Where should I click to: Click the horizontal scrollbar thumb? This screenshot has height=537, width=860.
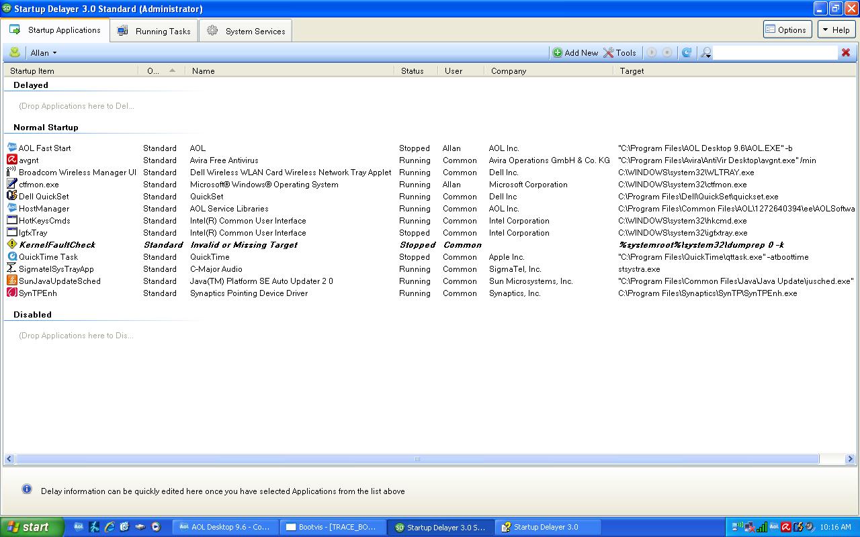click(x=417, y=459)
